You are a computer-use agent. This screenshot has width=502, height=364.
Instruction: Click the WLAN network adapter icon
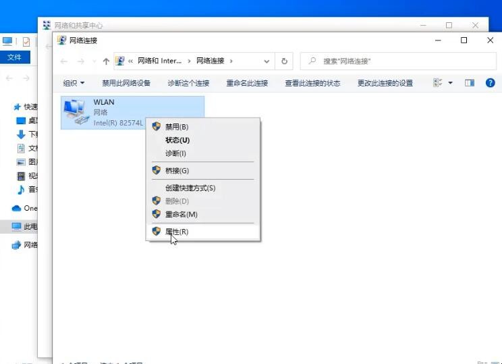76,112
